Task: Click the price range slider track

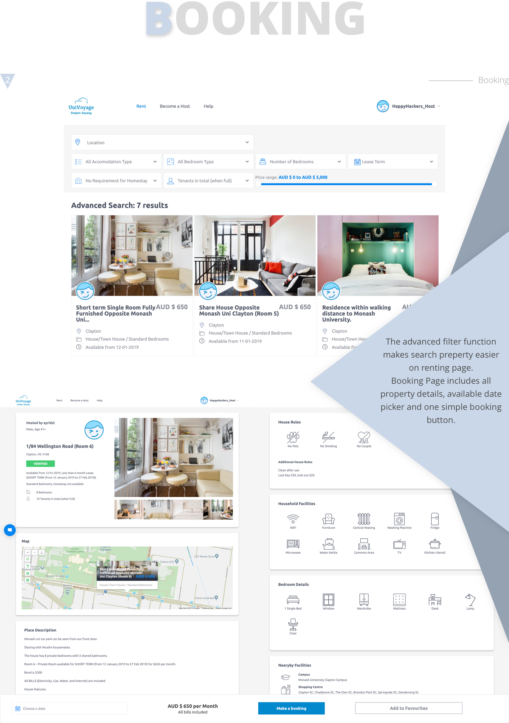Action: click(346, 184)
